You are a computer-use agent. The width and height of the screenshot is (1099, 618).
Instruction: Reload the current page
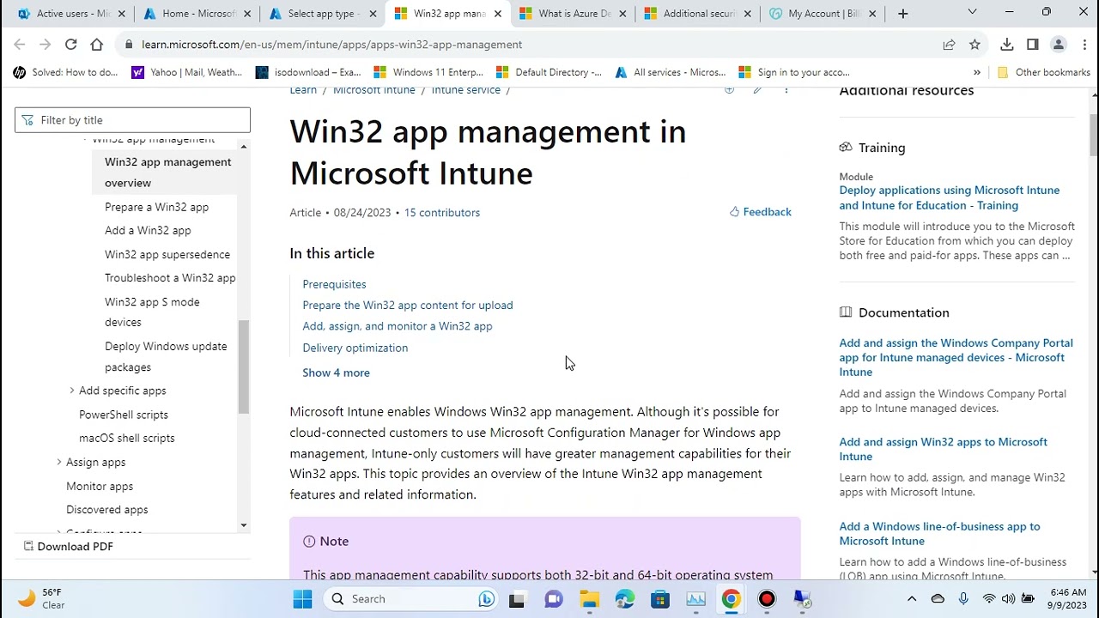tap(71, 45)
